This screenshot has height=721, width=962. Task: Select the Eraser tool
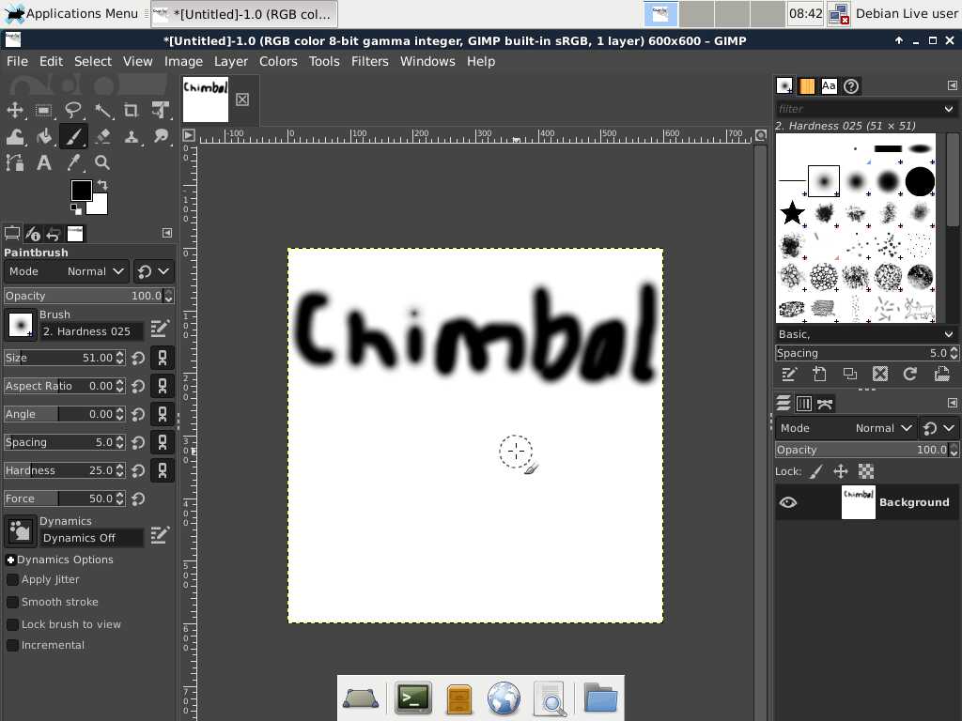pyautogui.click(x=102, y=137)
